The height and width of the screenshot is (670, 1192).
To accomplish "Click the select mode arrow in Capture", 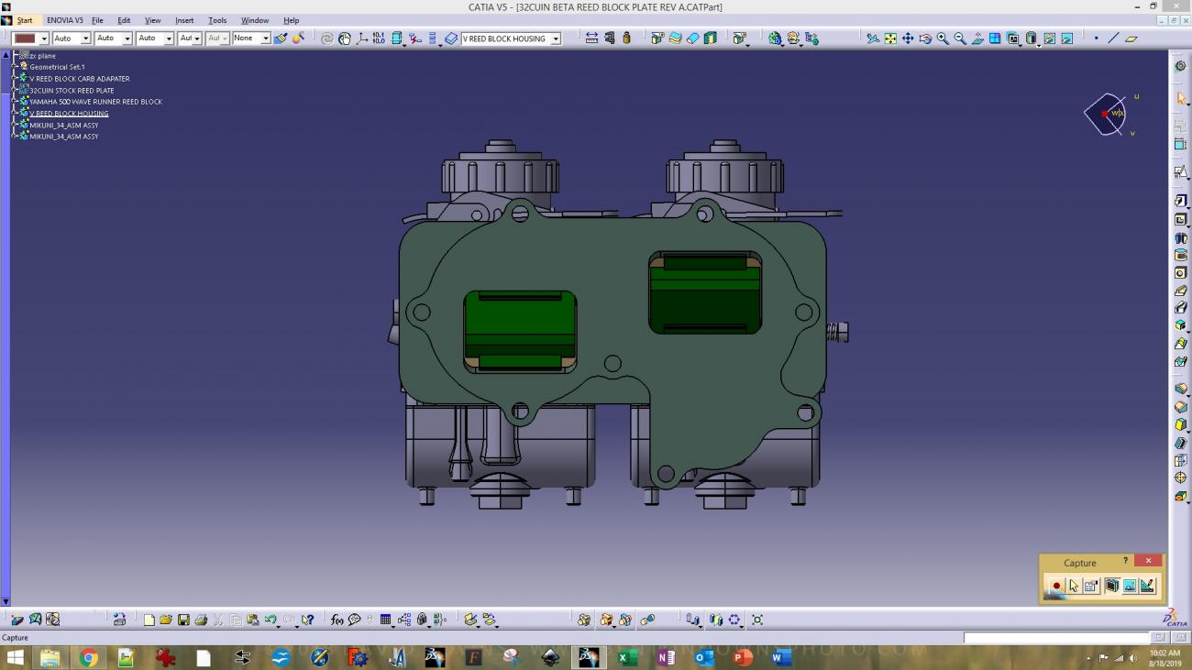I will coord(1074,586).
